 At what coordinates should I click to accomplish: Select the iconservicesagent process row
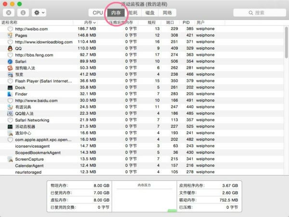(x=142, y=146)
